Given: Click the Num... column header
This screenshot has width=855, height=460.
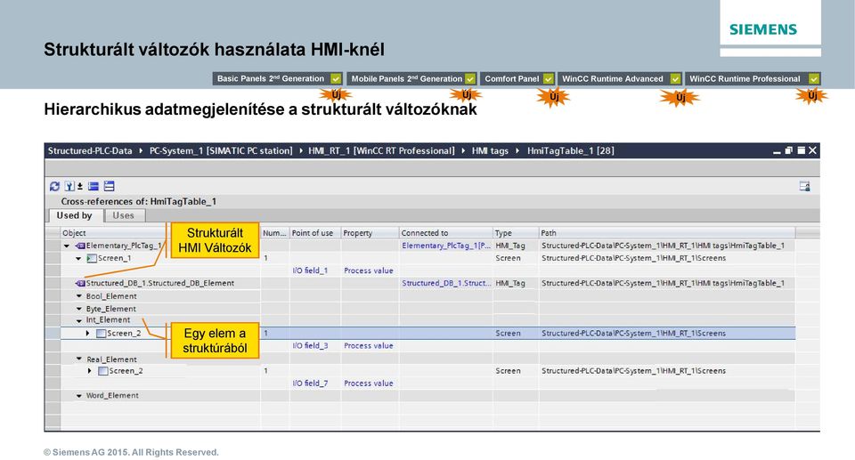Looking at the screenshot, I should [x=275, y=233].
